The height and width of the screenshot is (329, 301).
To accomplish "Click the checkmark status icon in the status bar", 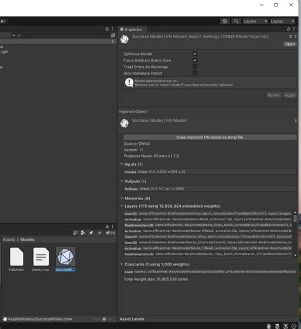I will click(294, 326).
